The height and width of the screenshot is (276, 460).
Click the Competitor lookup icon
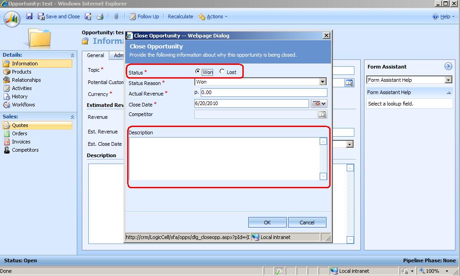pos(322,114)
